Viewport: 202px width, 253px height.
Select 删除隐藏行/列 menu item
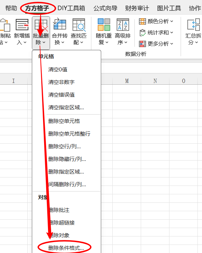click(67, 159)
